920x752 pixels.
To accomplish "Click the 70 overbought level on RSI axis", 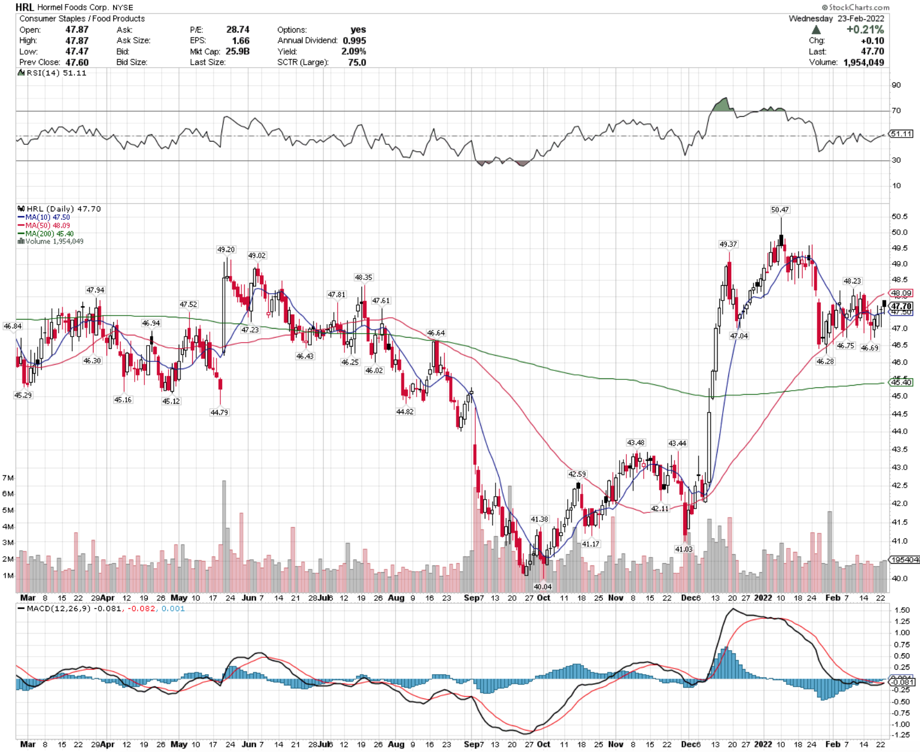I will tap(896, 110).
